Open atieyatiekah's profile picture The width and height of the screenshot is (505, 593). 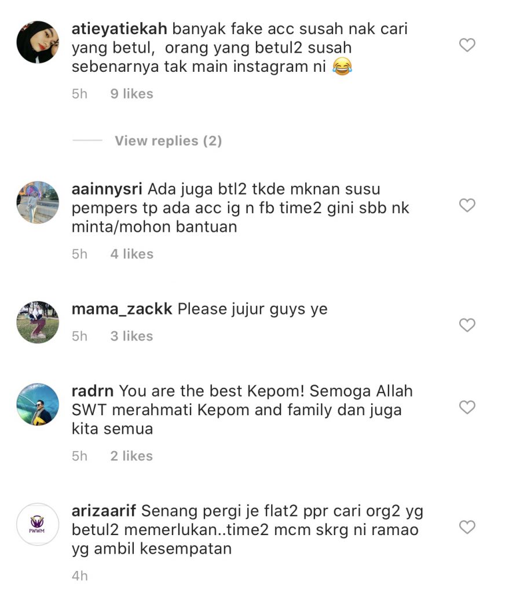coord(38,42)
